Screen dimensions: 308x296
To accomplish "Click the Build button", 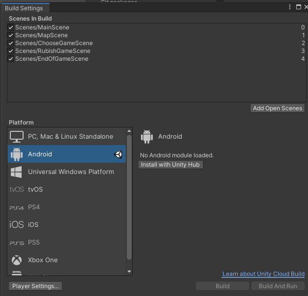I will (223, 286).
